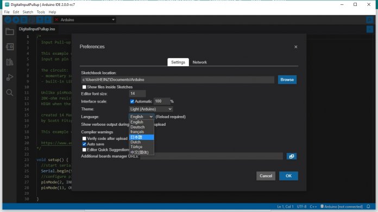Viewport: 378px width, 212px height.
Task: Choose français from the language list
Action: [x=141, y=132]
